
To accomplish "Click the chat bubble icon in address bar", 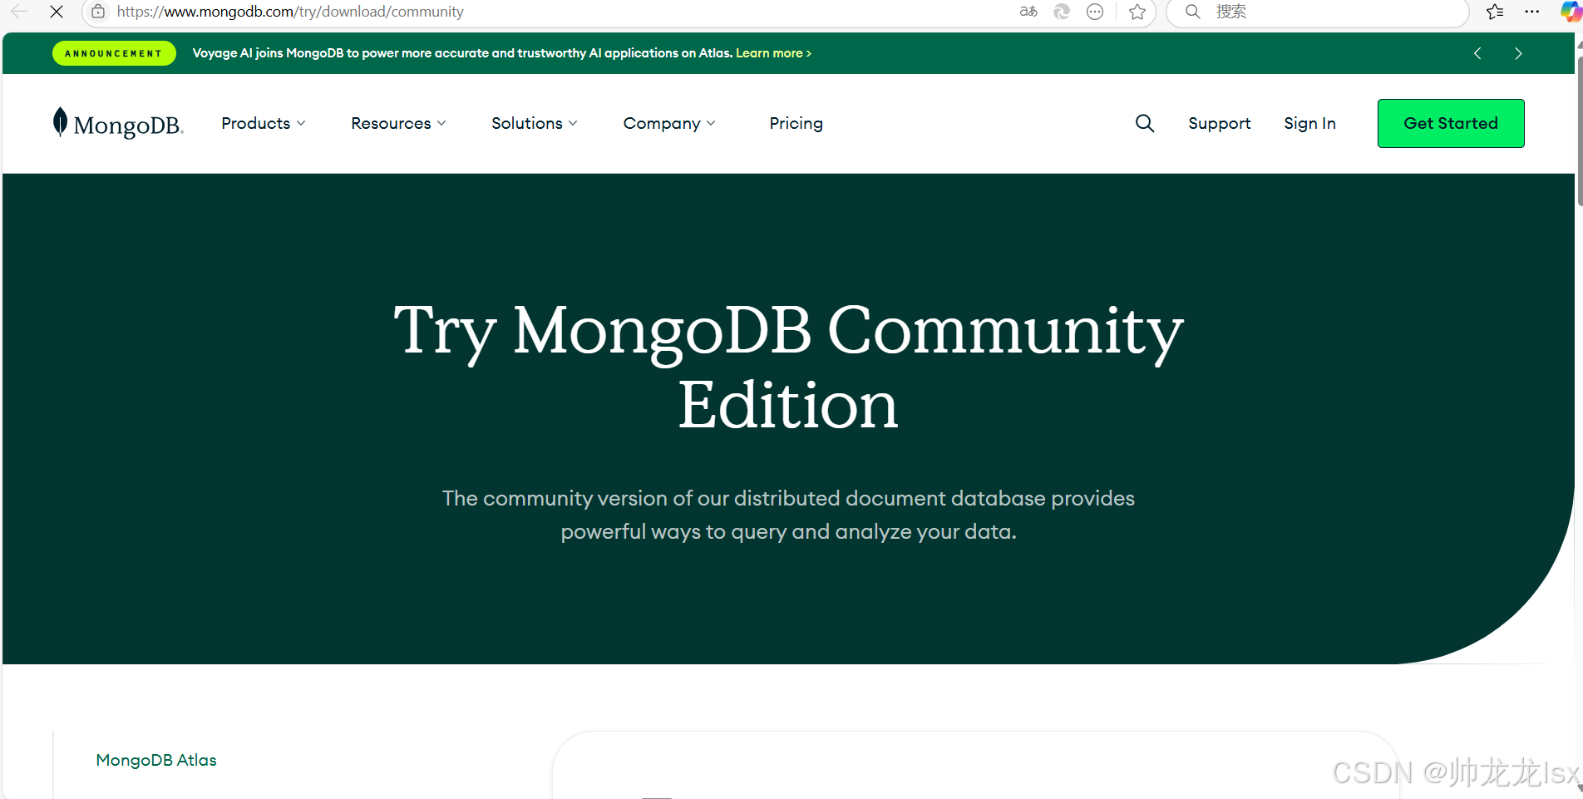I will pos(1095,12).
